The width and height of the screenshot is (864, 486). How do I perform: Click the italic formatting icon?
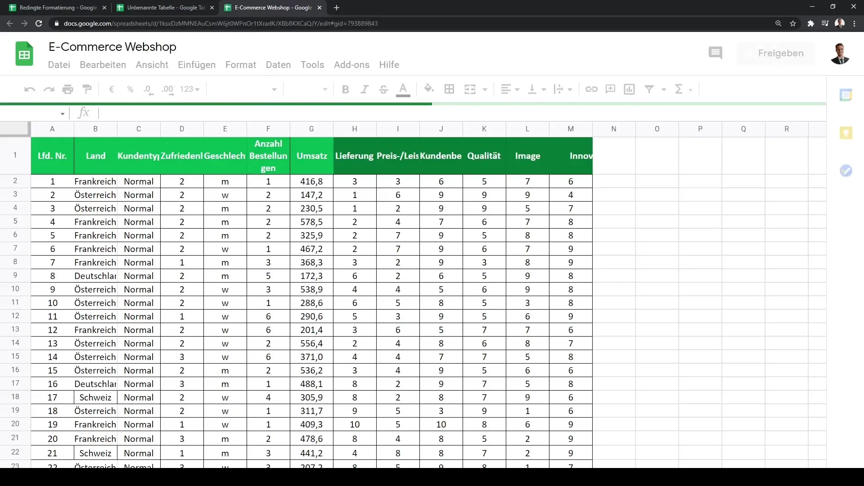click(364, 89)
